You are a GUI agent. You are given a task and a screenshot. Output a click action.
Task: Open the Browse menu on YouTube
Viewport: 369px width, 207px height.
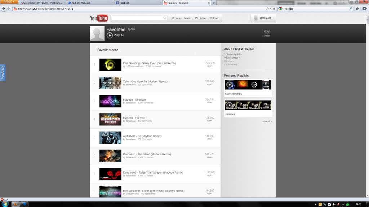pyautogui.click(x=176, y=18)
